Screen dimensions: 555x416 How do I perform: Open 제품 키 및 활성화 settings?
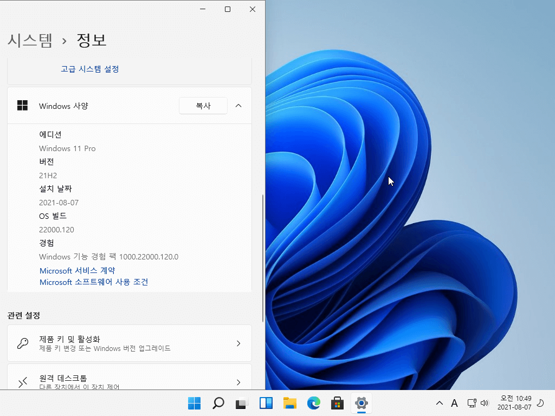point(130,343)
